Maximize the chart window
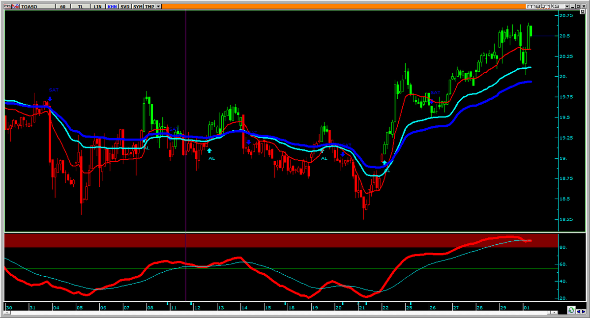This screenshot has width=590, height=318. click(578, 6)
